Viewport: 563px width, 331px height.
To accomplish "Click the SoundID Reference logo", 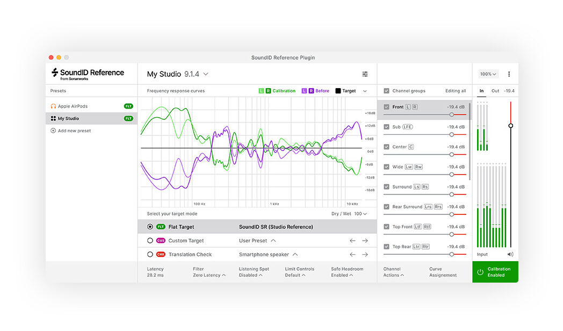I will (x=88, y=74).
